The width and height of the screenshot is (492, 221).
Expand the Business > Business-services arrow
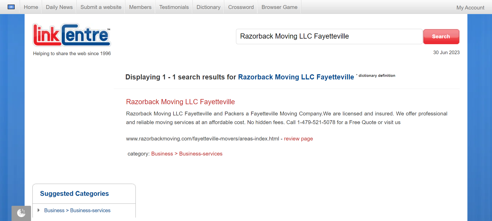point(38,210)
